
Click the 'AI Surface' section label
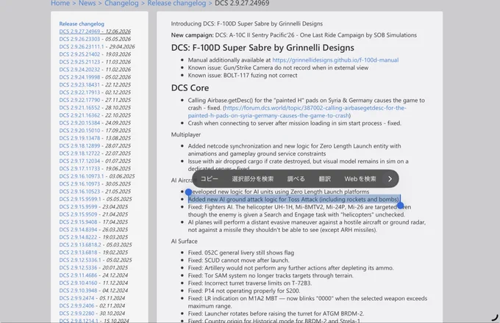click(x=185, y=242)
